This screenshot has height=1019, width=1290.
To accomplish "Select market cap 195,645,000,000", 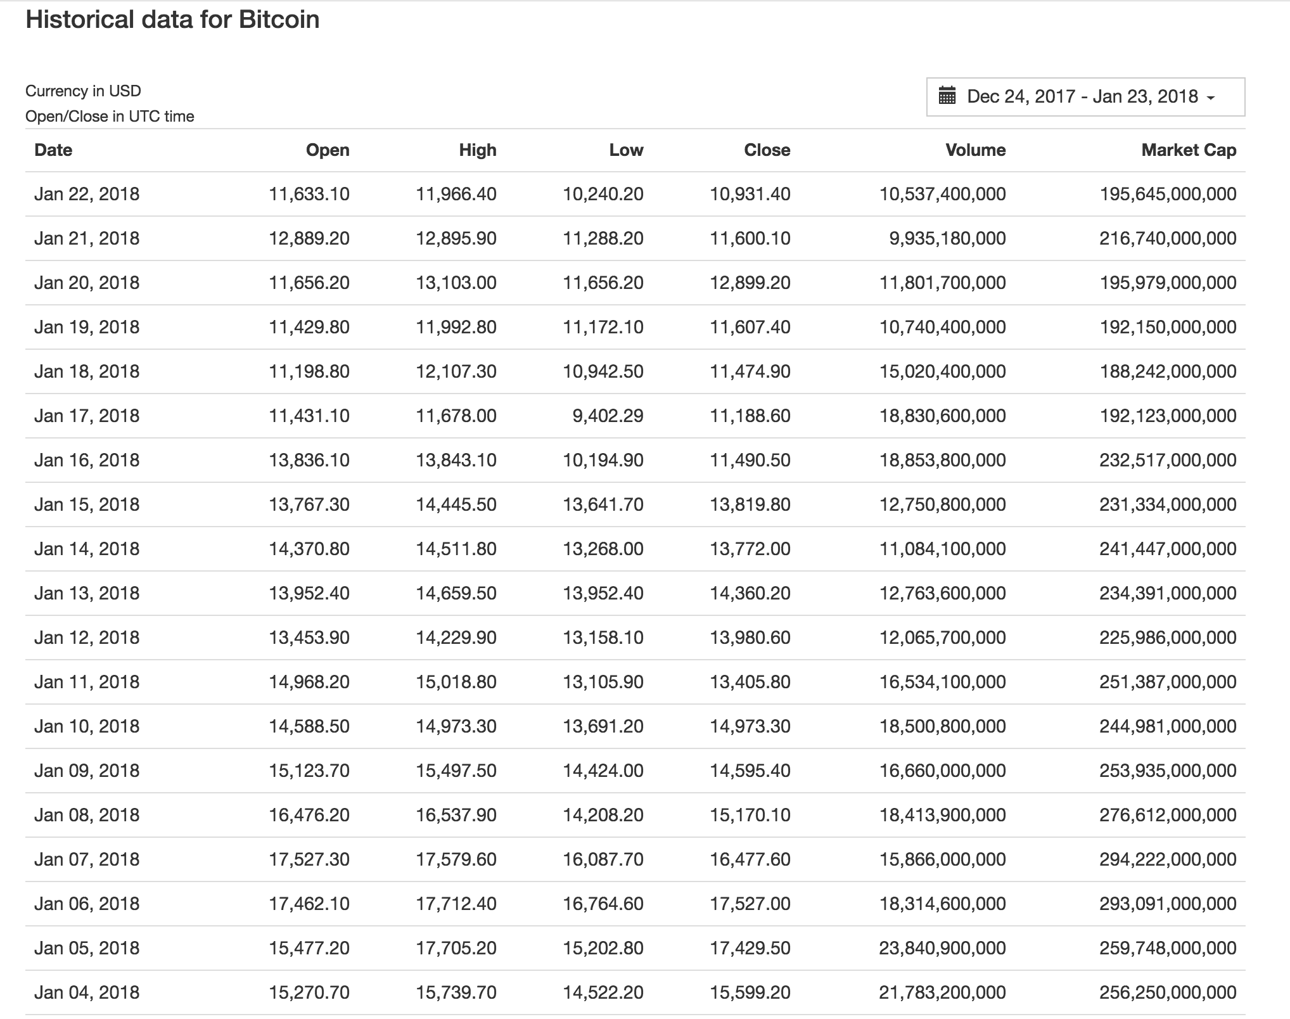I will click(1168, 194).
